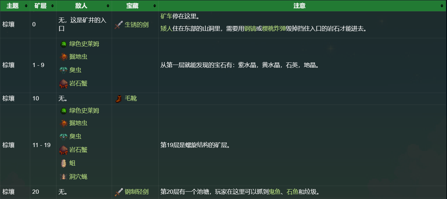This screenshot has height=199, width=447.
Task: Click the rusty sword icon beside 生锈的剑
Action: (119, 25)
